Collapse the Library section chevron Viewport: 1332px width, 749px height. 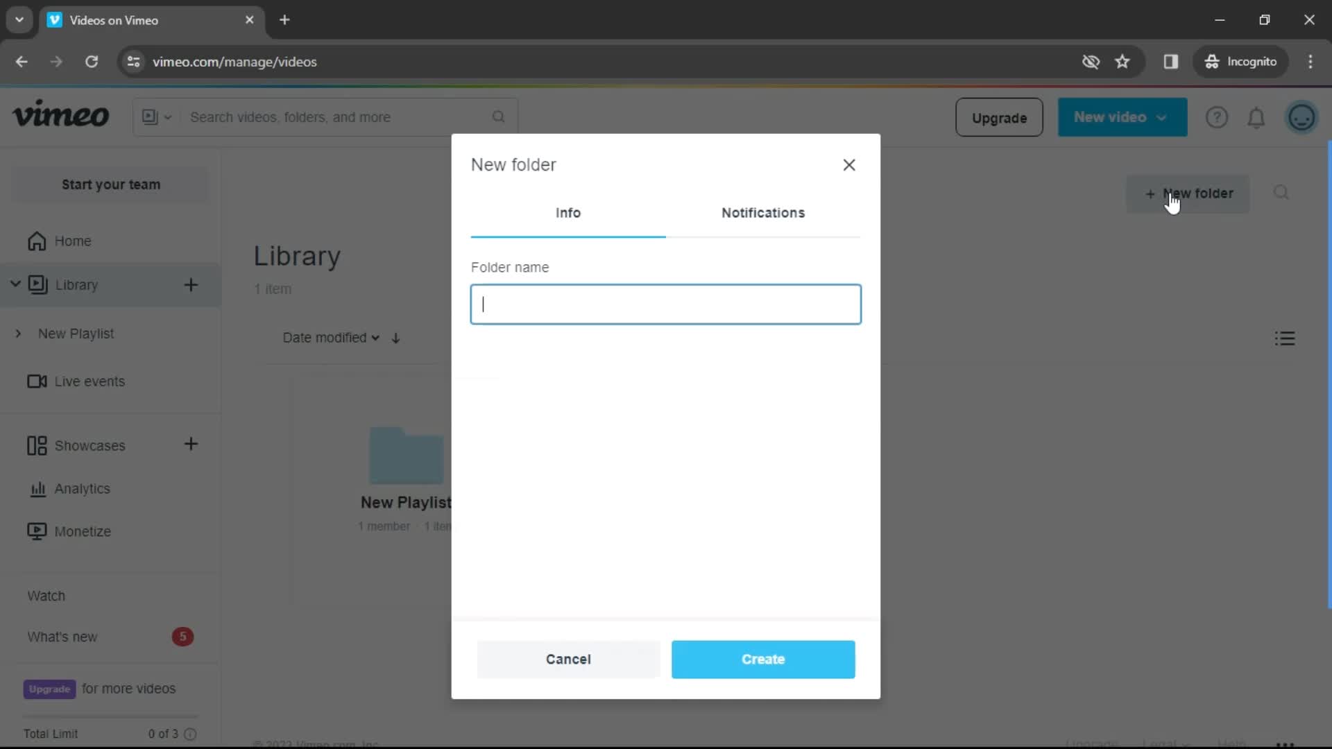click(x=15, y=284)
